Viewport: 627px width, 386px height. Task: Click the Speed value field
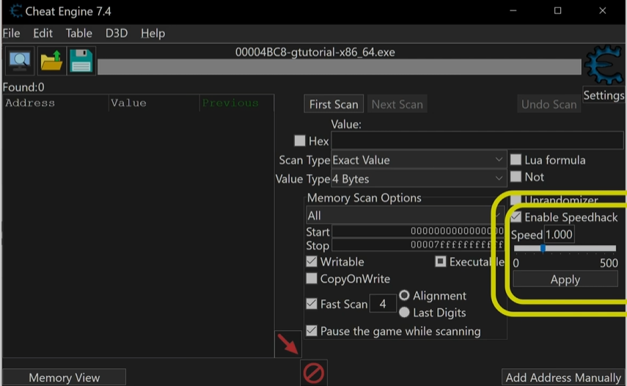pyautogui.click(x=559, y=234)
